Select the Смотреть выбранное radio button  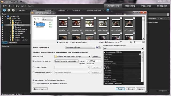coord(71,42)
